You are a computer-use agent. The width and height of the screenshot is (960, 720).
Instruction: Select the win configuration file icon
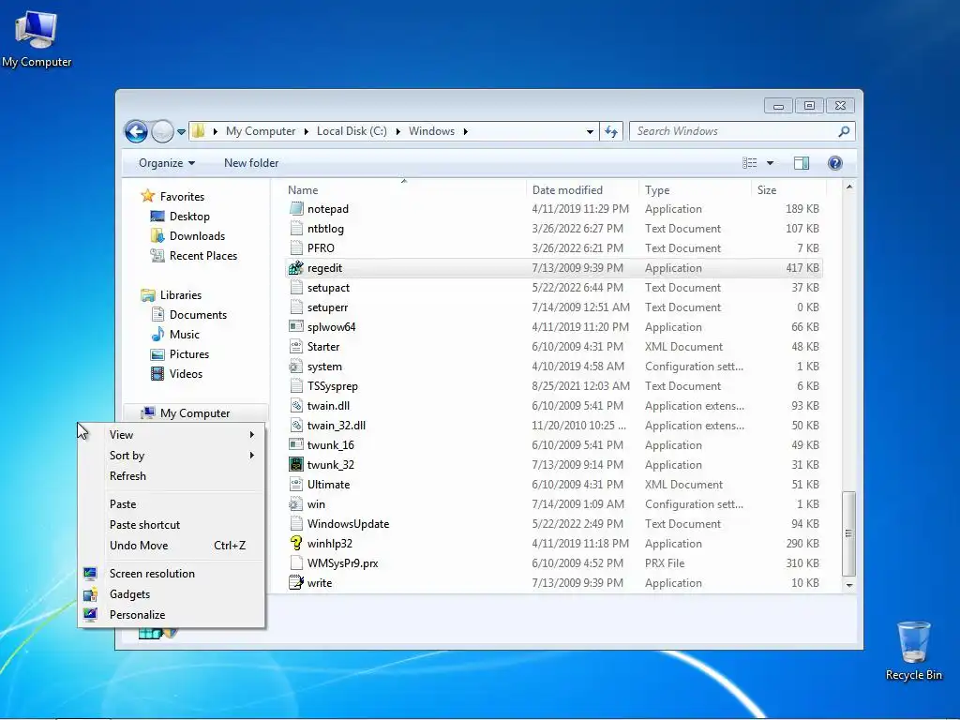pos(296,503)
